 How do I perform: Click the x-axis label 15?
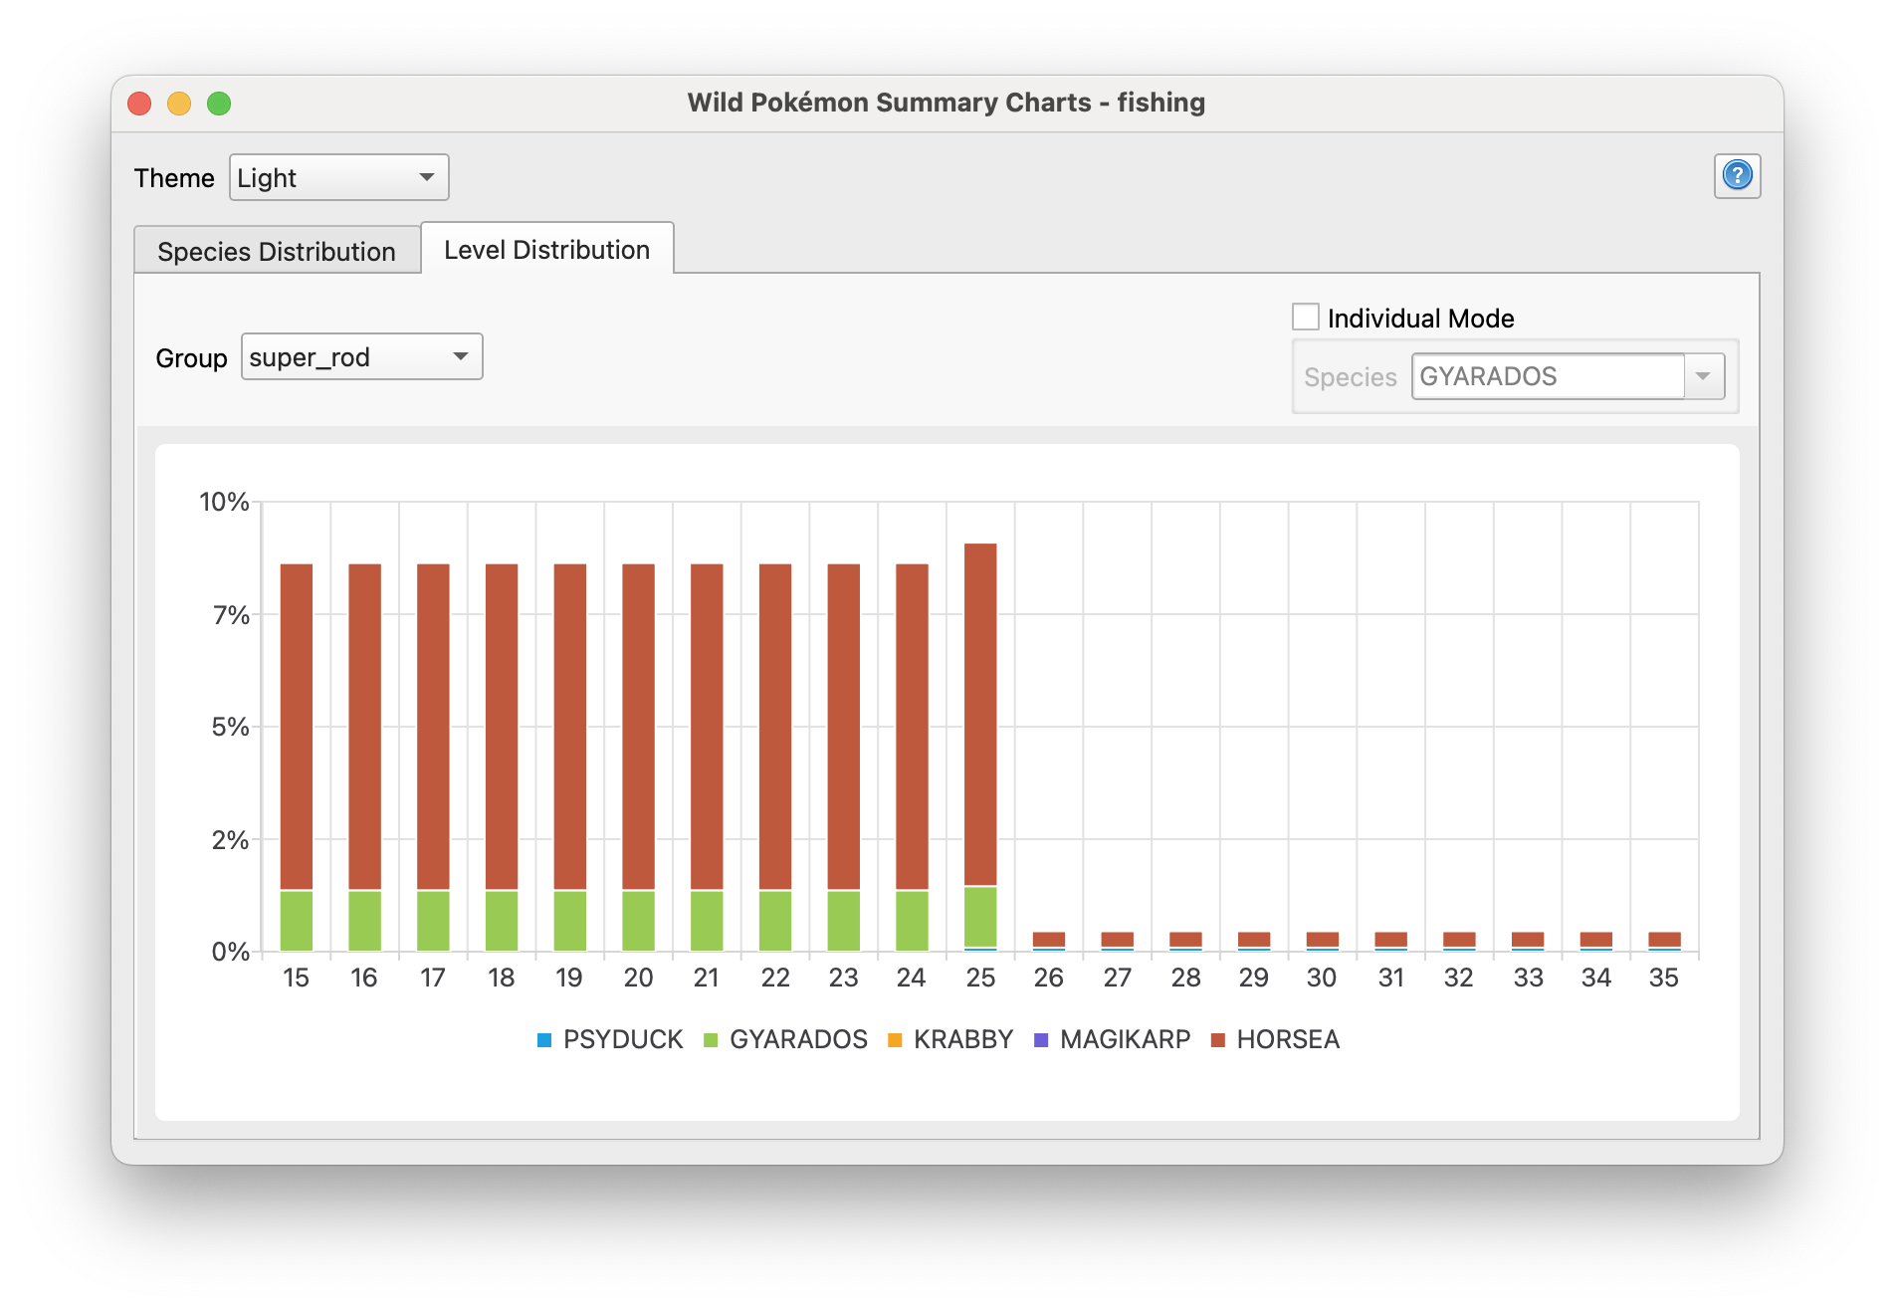(297, 978)
